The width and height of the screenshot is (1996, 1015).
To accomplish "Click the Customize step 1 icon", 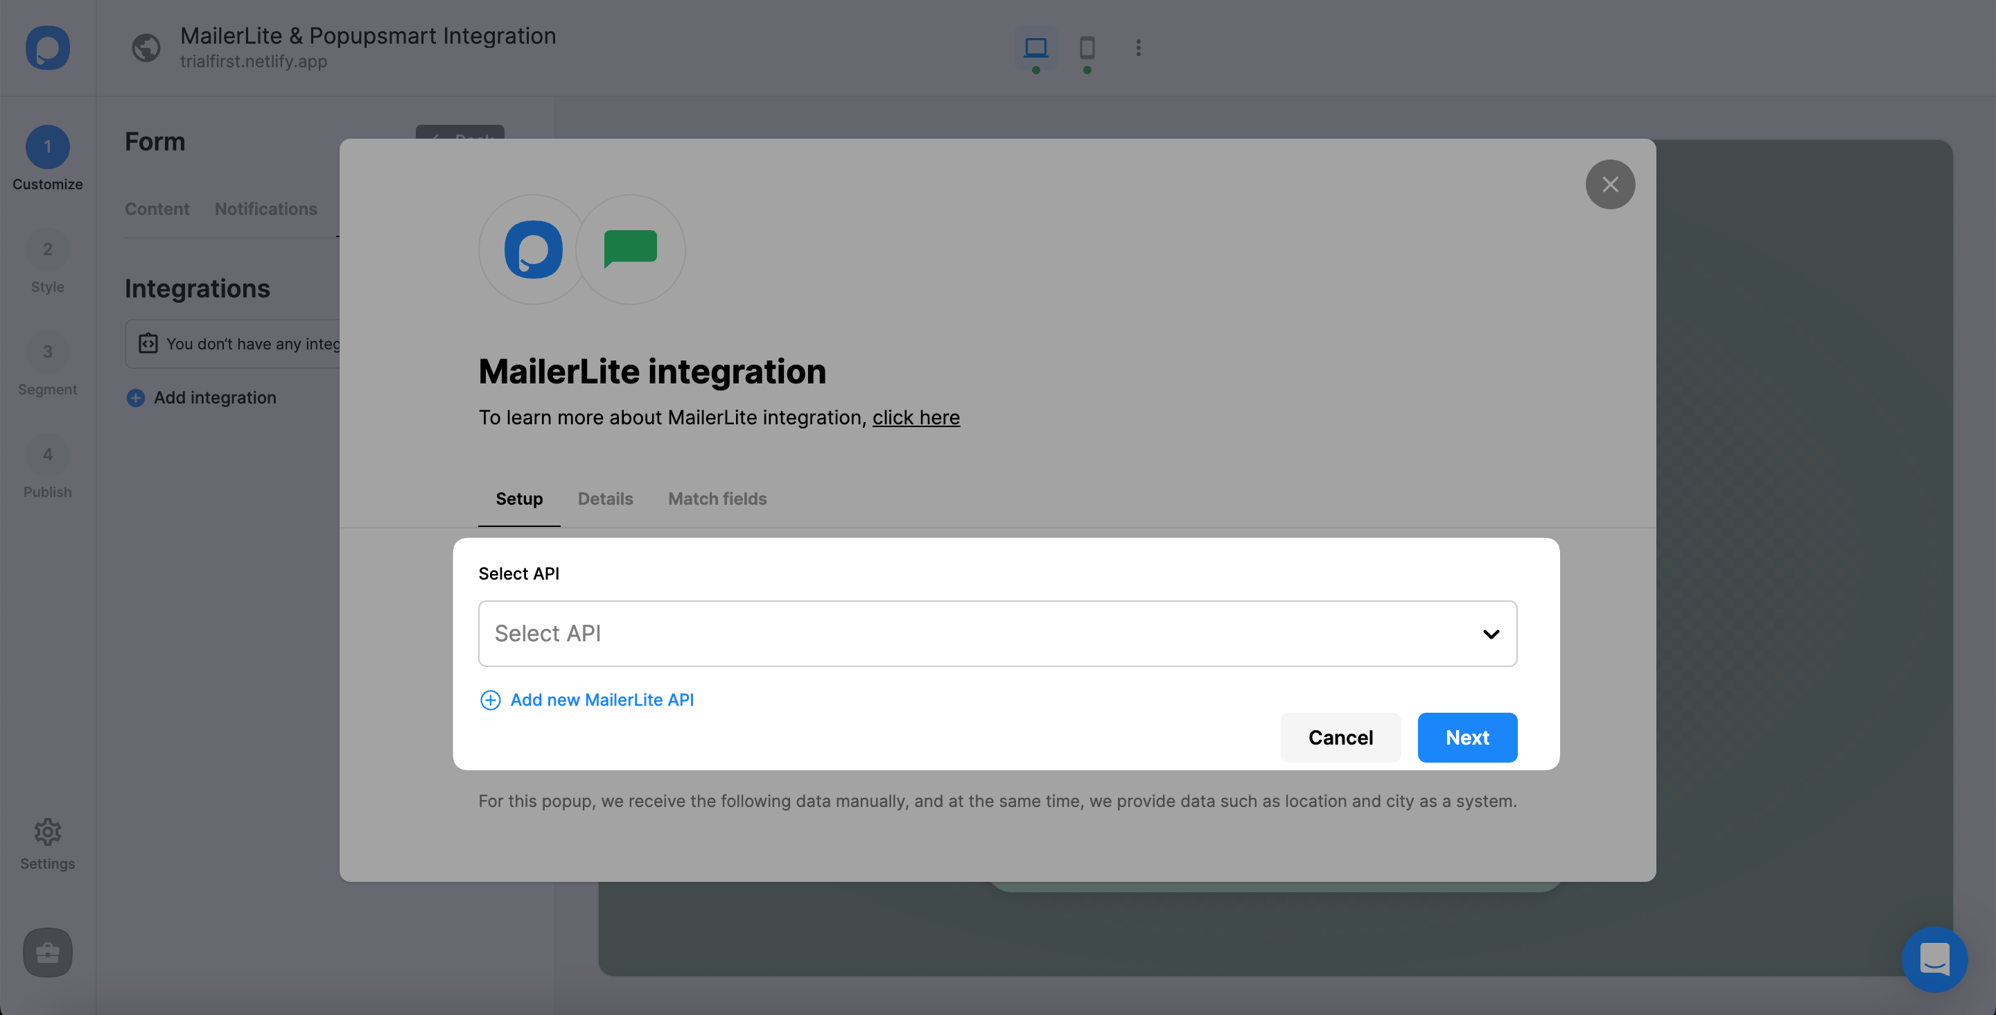I will (x=48, y=146).
